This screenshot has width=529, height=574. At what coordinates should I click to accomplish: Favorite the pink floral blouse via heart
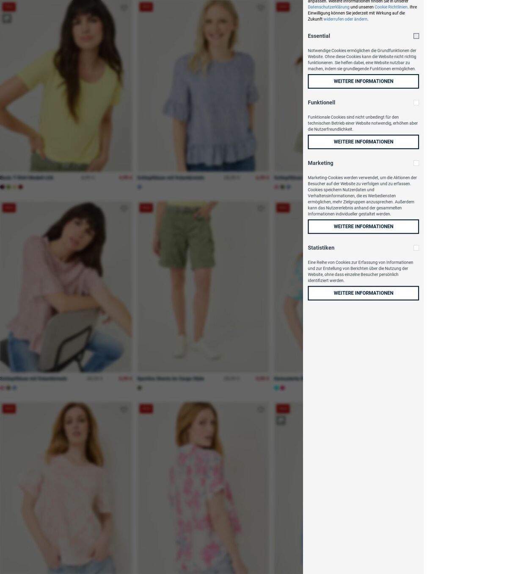261,410
